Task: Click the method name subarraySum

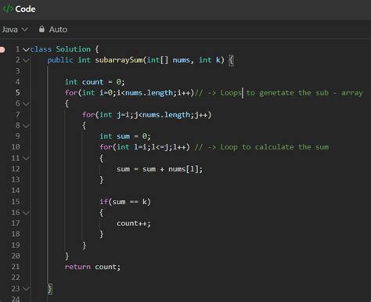Action: 118,60
